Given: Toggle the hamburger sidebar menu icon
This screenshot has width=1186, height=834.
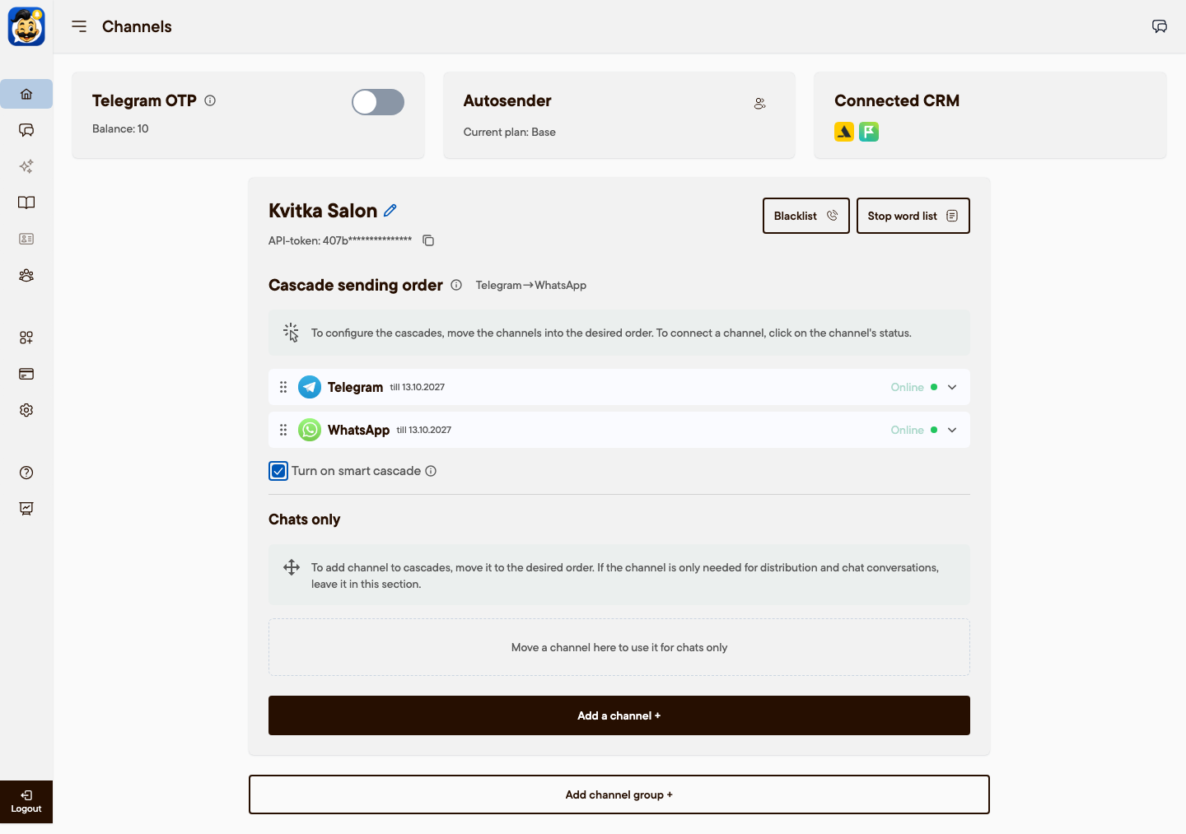Looking at the screenshot, I should (x=79, y=26).
